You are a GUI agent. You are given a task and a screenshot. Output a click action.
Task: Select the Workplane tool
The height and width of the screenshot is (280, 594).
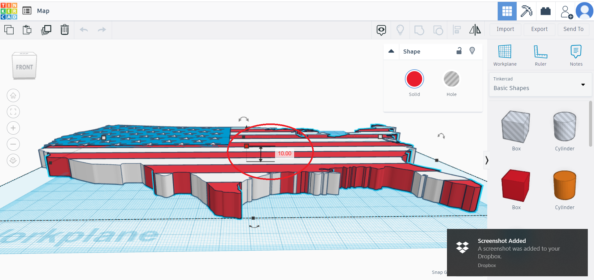click(x=505, y=55)
